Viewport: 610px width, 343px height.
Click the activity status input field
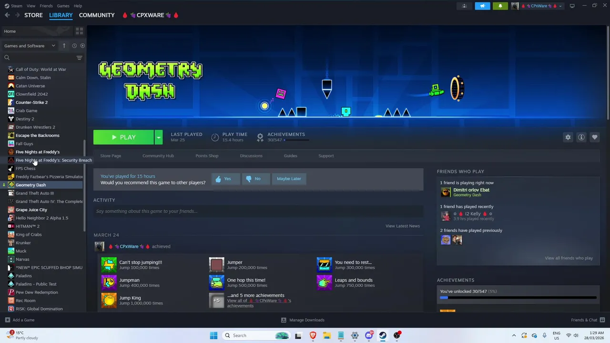[258, 211]
